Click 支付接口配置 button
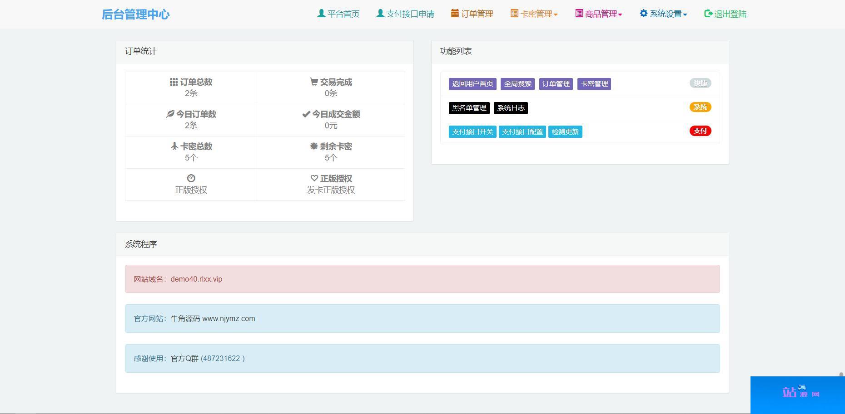Image resolution: width=845 pixels, height=414 pixels. coord(522,132)
